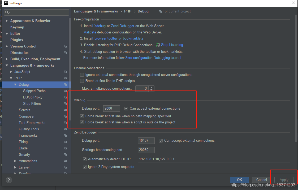
Task: Open the Zero-configuration Debugging tutorial link
Action: click(153, 58)
